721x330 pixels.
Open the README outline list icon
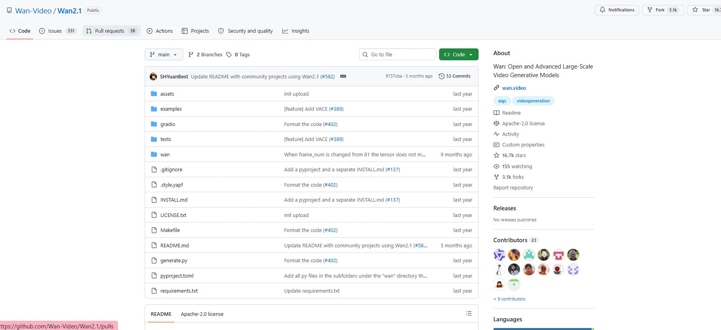pyautogui.click(x=469, y=314)
